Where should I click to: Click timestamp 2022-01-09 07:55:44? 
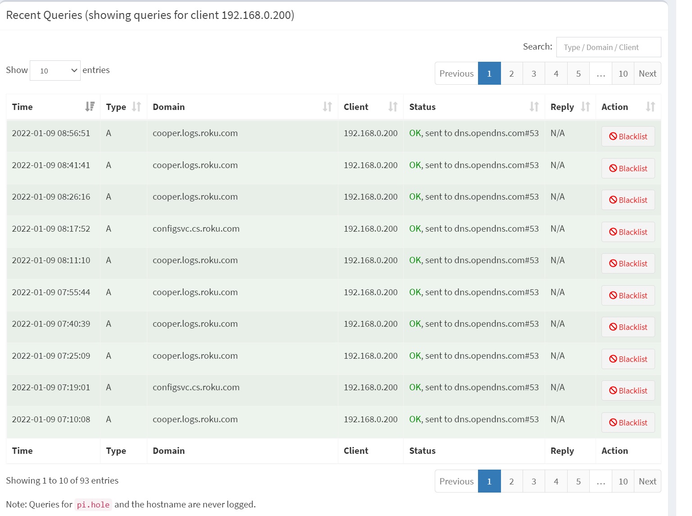point(51,292)
